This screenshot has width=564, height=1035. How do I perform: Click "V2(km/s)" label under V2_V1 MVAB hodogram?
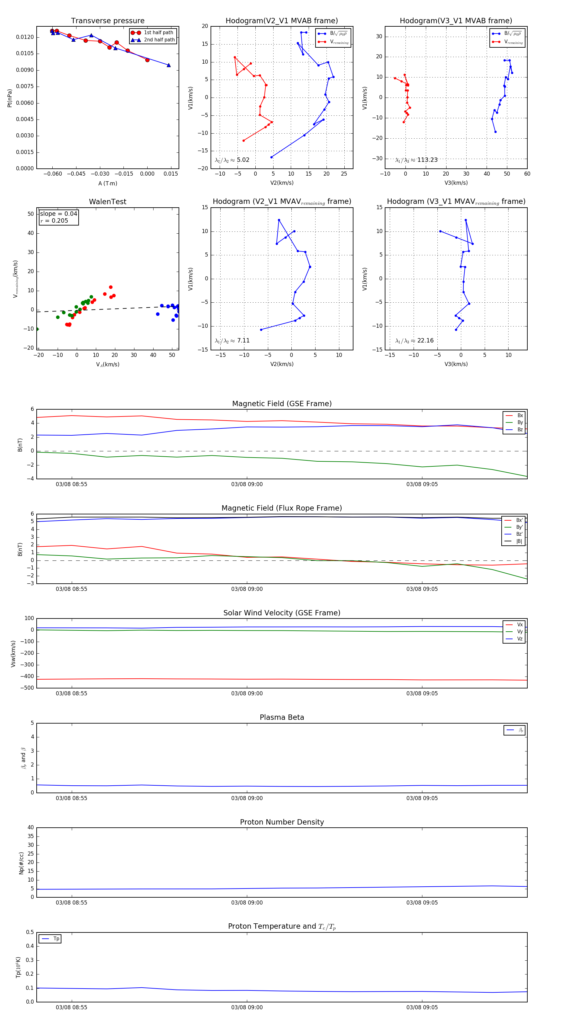tap(282, 183)
